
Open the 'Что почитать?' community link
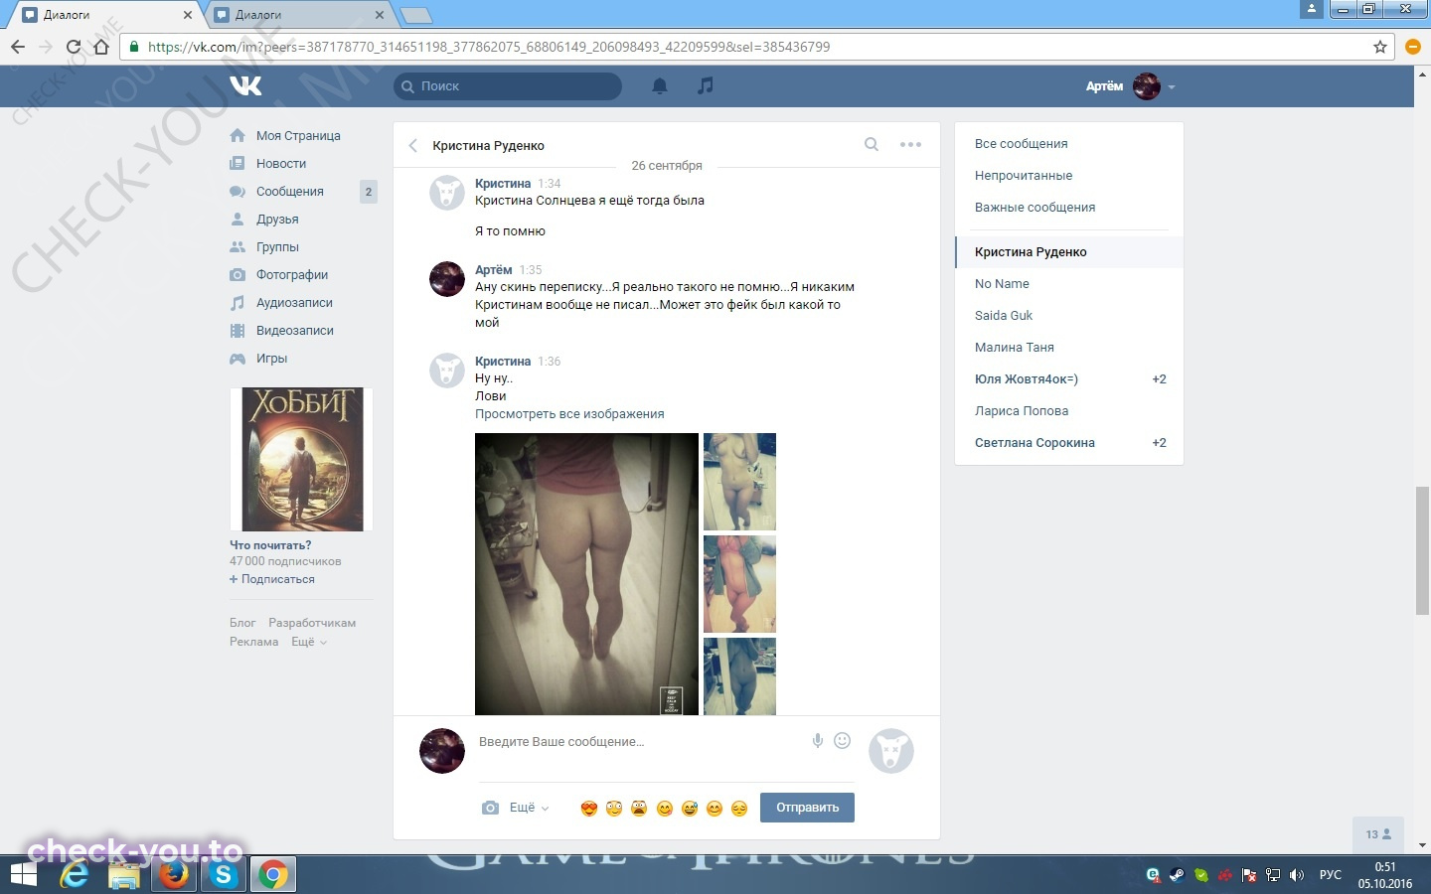click(270, 545)
